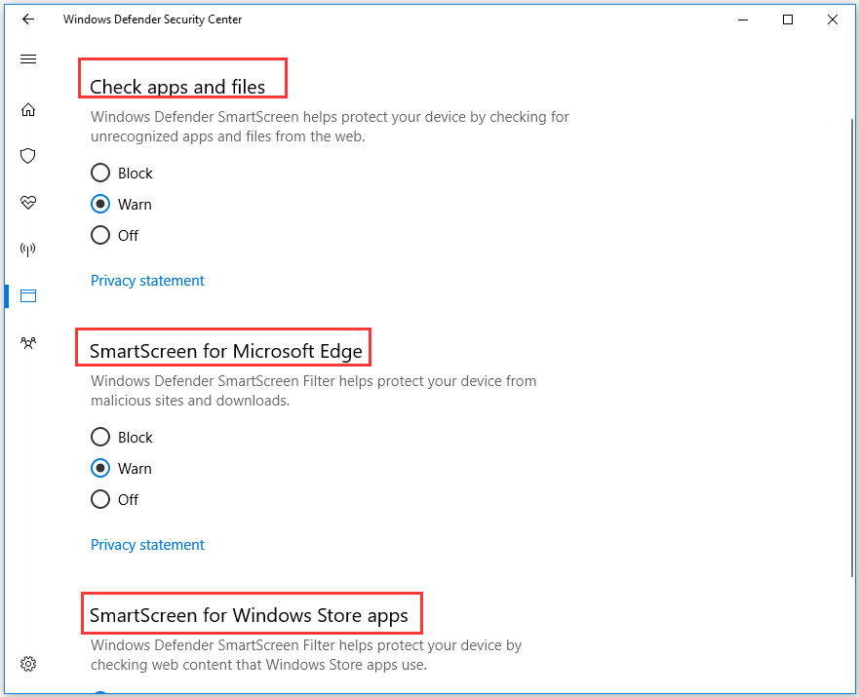The width and height of the screenshot is (859, 697).
Task: Select Off under Check apps and files
Action: (100, 235)
